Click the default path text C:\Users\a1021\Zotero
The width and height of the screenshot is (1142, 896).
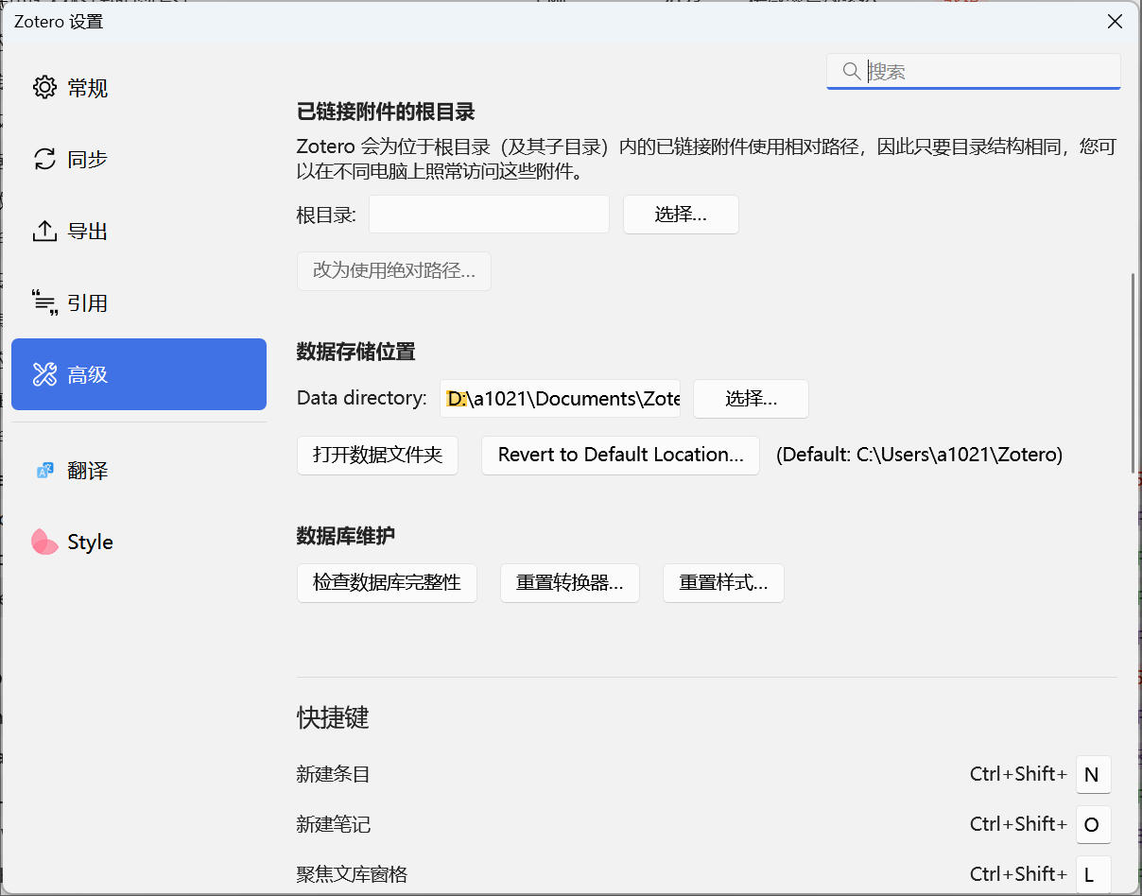[x=955, y=455]
